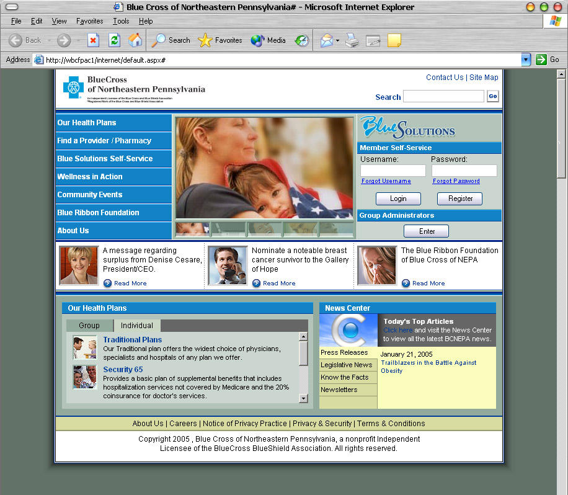Screen dimensions: 568x495
Task: Open Blue Ribbon Foundation navigation item
Action: [x=113, y=213]
